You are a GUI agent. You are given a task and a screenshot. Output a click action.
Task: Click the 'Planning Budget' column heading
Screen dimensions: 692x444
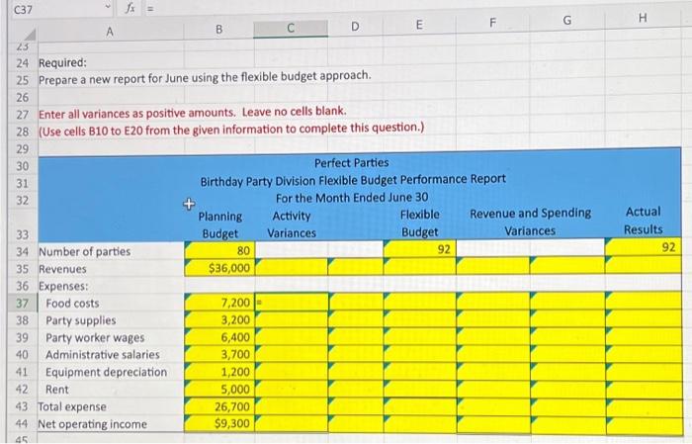[x=219, y=225]
